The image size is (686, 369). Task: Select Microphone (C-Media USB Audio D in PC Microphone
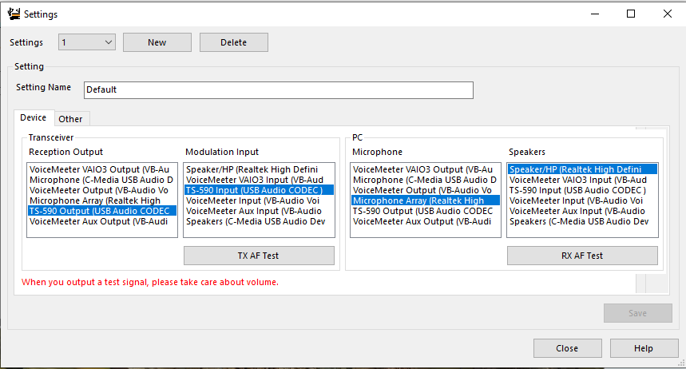tap(425, 180)
